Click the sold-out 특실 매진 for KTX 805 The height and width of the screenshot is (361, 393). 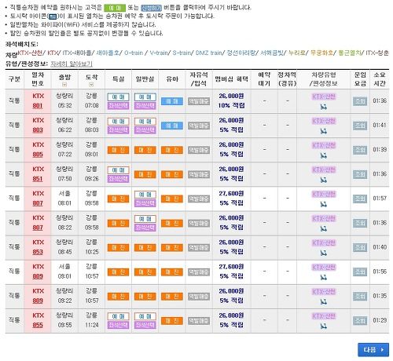click(118, 150)
